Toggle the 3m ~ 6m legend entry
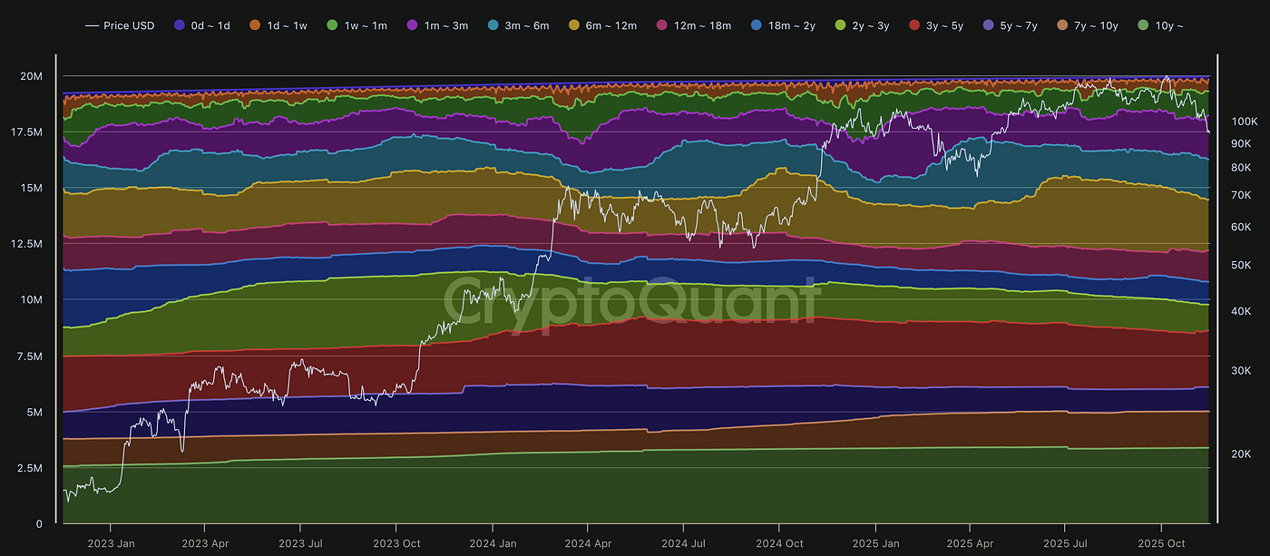The height and width of the screenshot is (556, 1270). point(518,25)
